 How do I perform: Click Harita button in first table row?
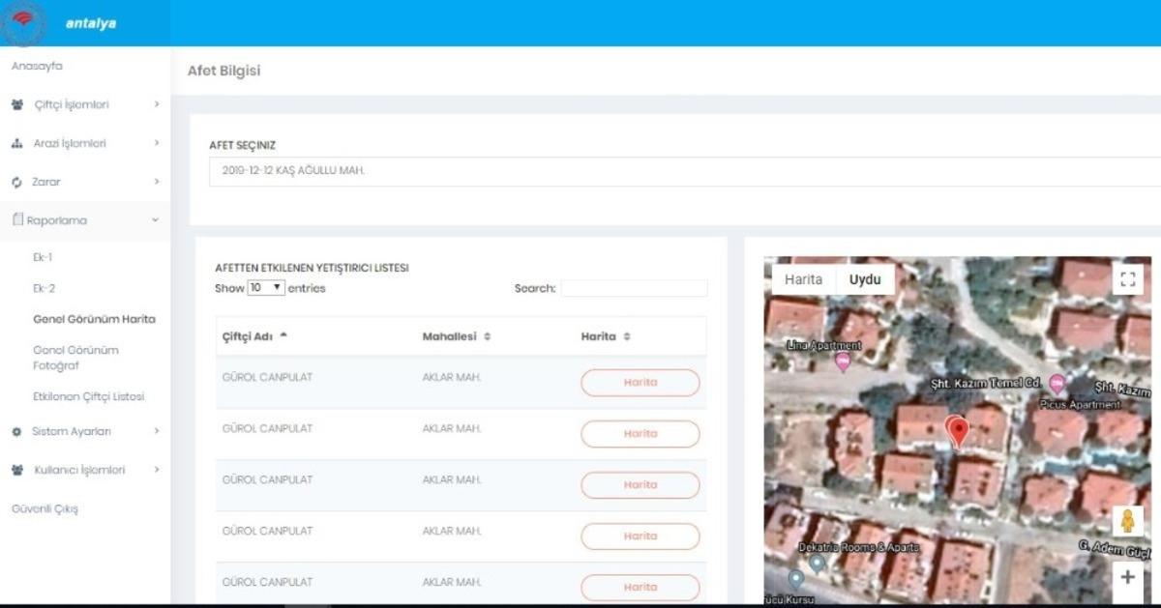640,383
